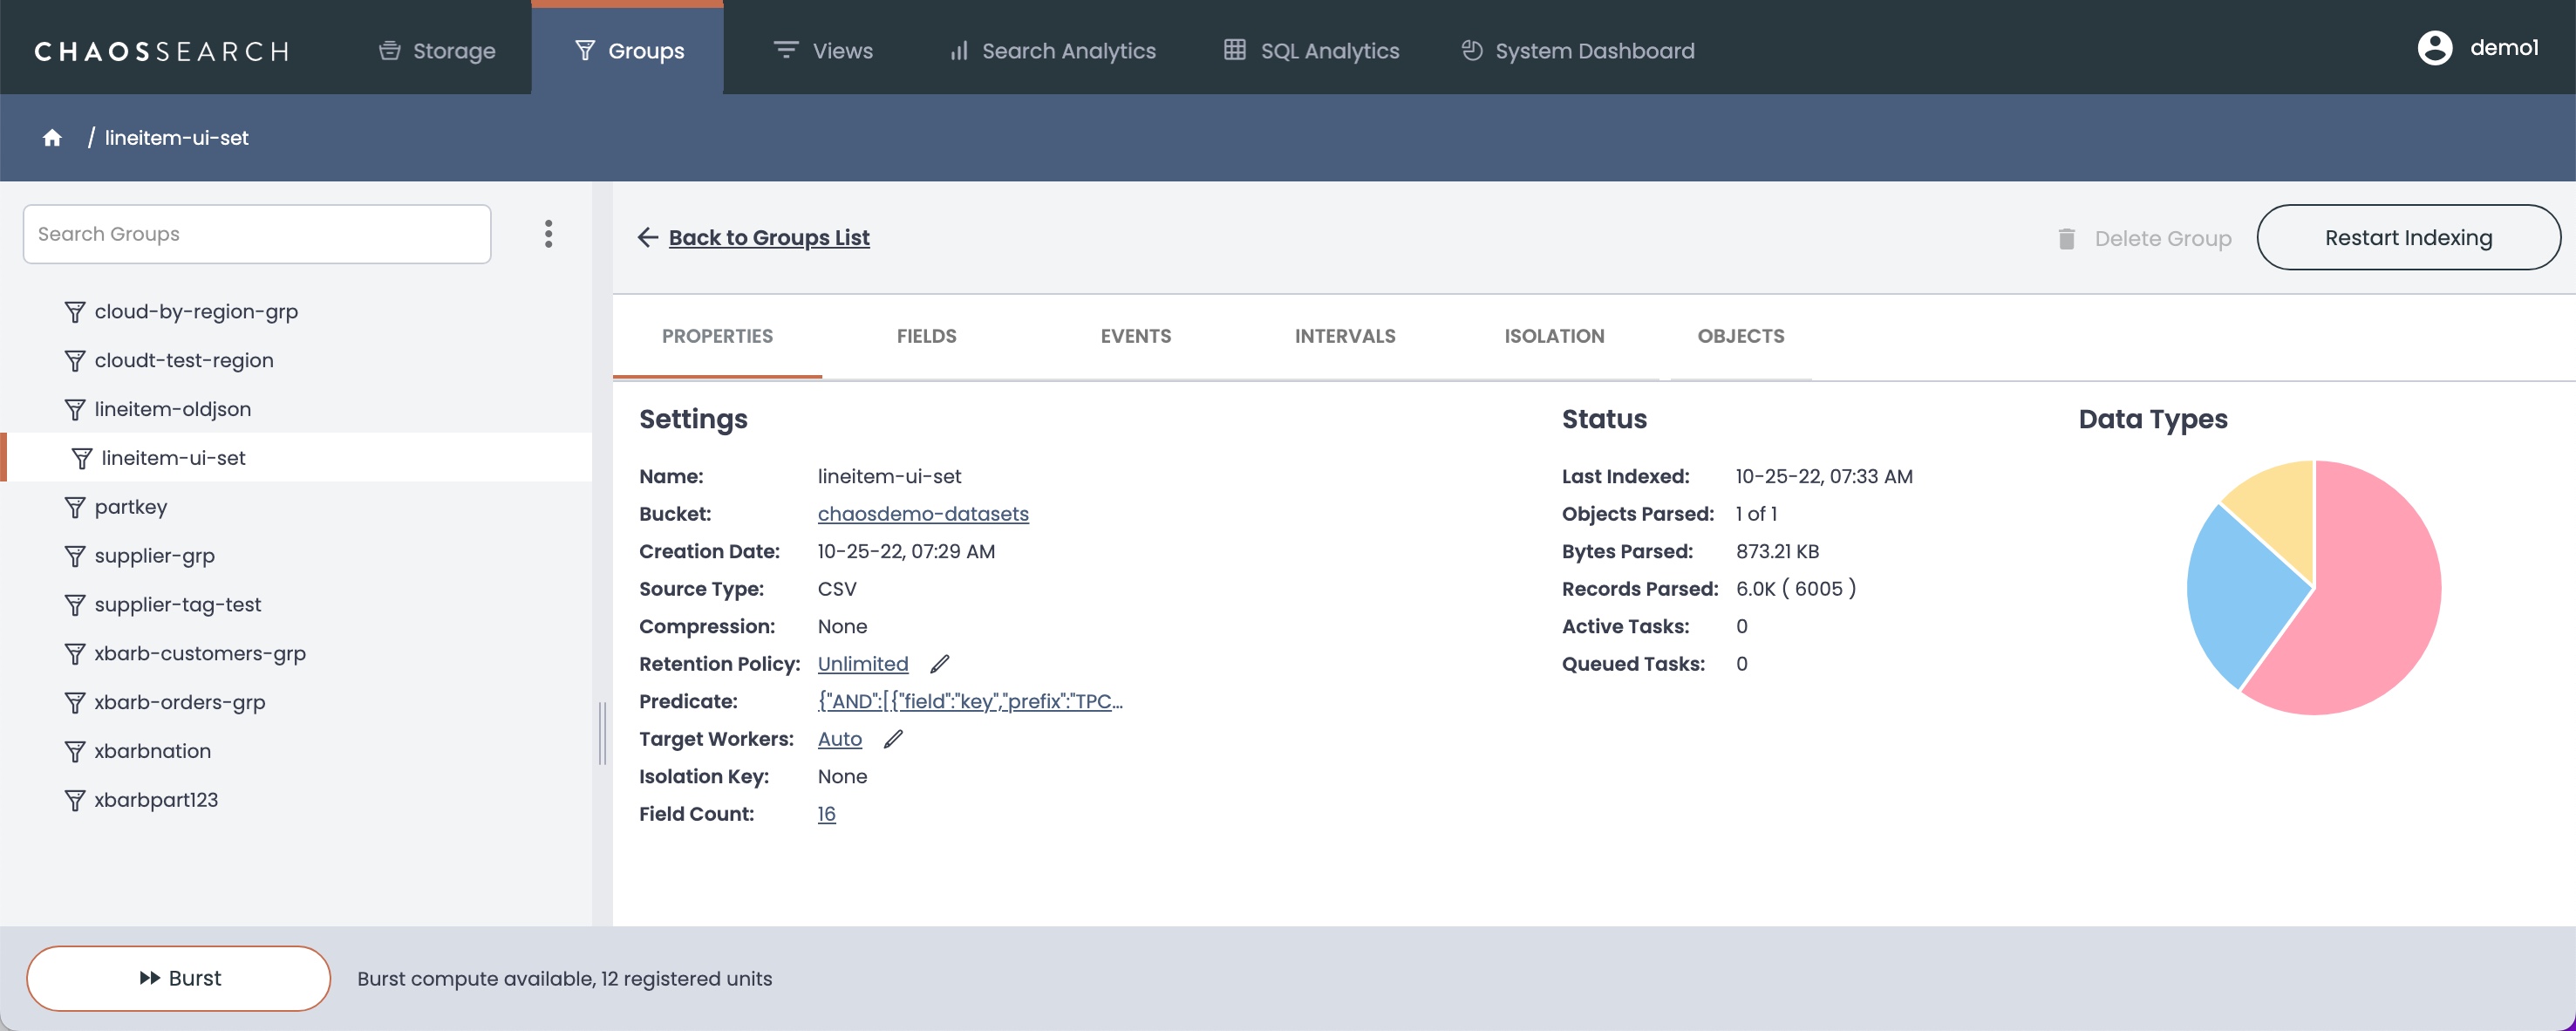
Task: Select xbarb-orders-grp in the groups list
Action: (x=180, y=702)
